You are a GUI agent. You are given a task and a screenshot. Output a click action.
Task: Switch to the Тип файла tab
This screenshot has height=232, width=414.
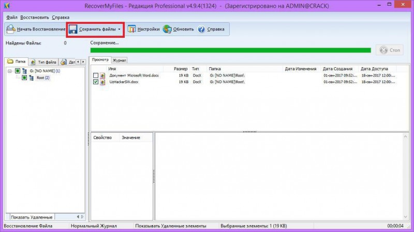pos(43,62)
